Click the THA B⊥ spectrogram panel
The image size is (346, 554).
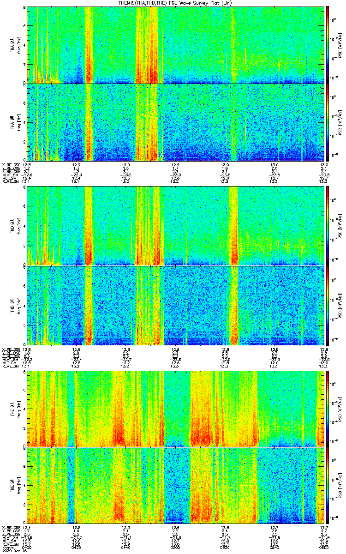[175, 45]
